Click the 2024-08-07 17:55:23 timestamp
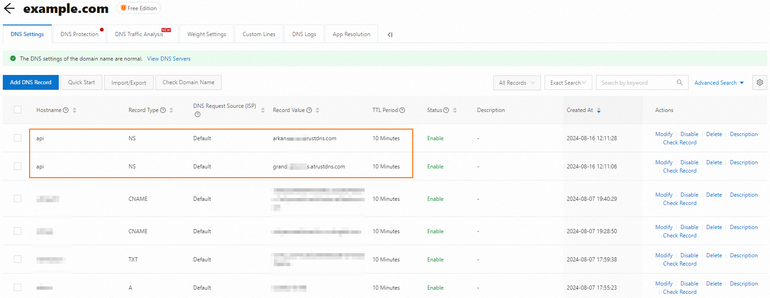The image size is (770, 298). (591, 288)
